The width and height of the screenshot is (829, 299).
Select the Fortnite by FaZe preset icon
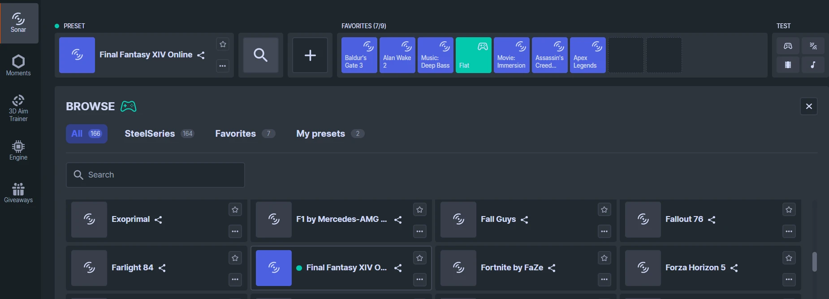[458, 268]
